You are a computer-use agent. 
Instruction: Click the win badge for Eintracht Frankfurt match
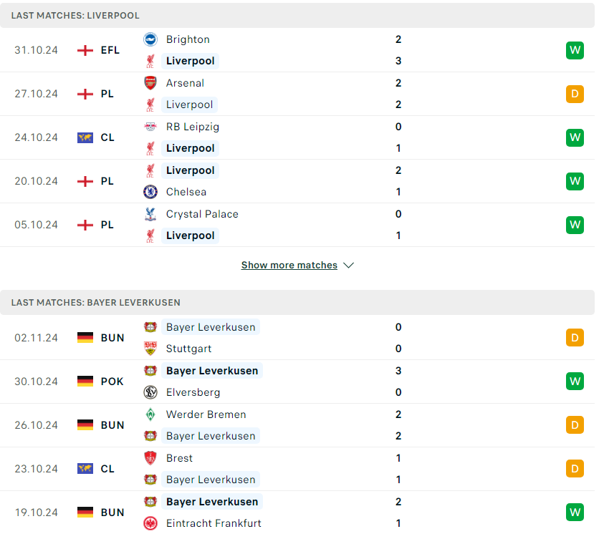point(575,513)
